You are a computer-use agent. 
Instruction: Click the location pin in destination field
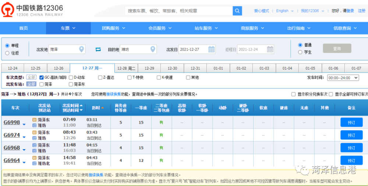point(153,49)
